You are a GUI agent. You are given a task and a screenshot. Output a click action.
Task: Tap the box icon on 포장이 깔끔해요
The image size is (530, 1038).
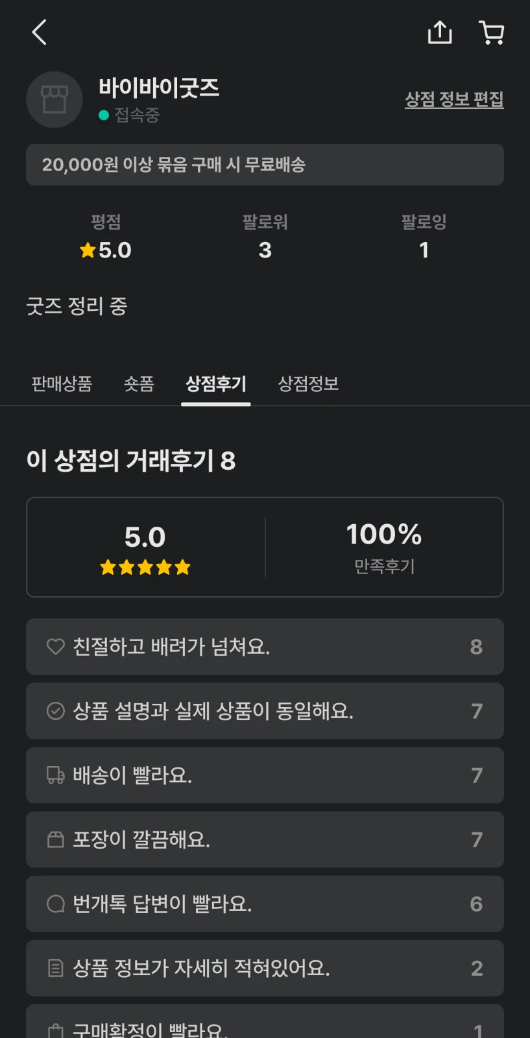click(56, 839)
